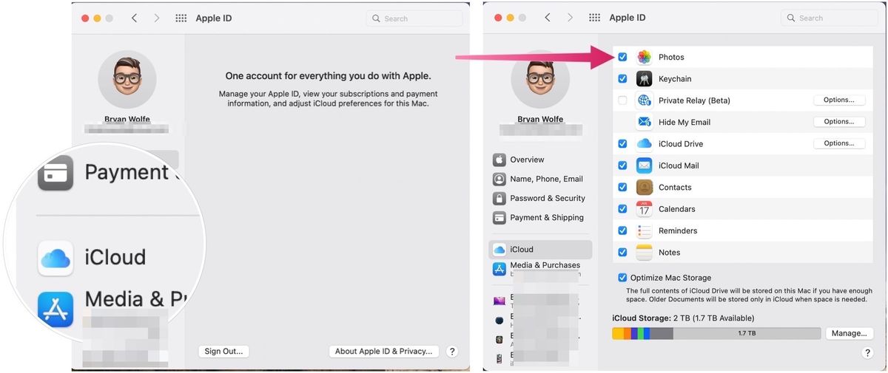
Task: Open Options for iCloud Drive
Action: pyautogui.click(x=839, y=143)
